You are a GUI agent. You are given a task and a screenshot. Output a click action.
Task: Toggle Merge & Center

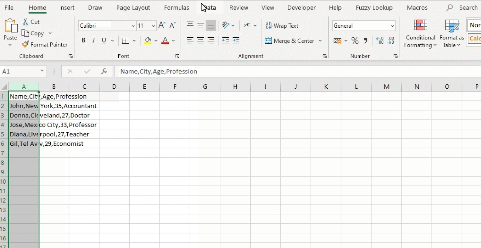pyautogui.click(x=290, y=41)
